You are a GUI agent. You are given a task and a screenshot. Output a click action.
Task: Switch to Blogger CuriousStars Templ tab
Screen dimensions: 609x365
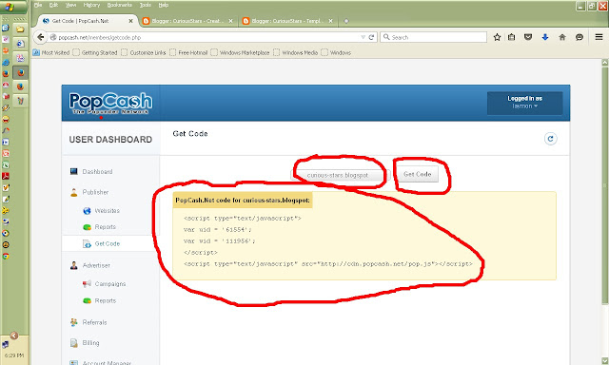click(287, 21)
